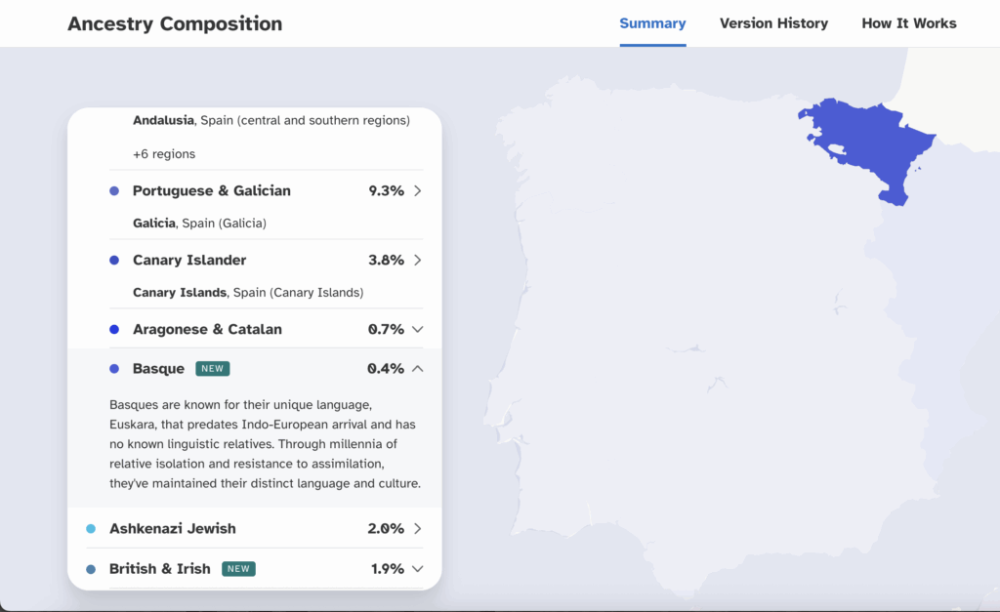Click the Aragonese & Catalan color dot
This screenshot has width=1000, height=612.
coord(114,330)
